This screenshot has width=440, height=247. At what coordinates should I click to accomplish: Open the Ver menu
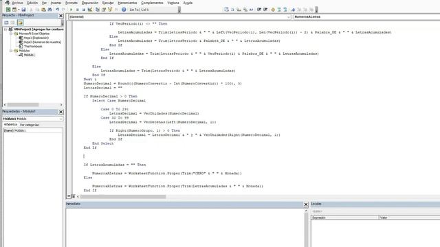click(44, 3)
